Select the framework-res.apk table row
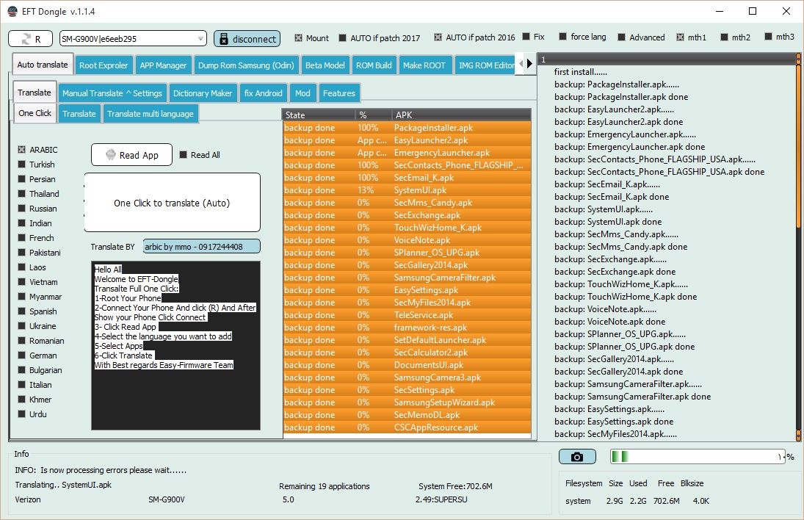The height and width of the screenshot is (520, 804). [407, 328]
